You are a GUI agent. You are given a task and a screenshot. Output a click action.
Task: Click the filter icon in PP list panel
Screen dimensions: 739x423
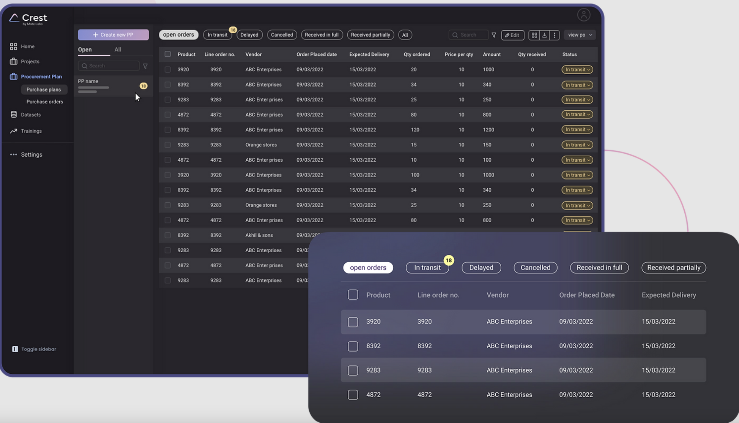(x=145, y=66)
